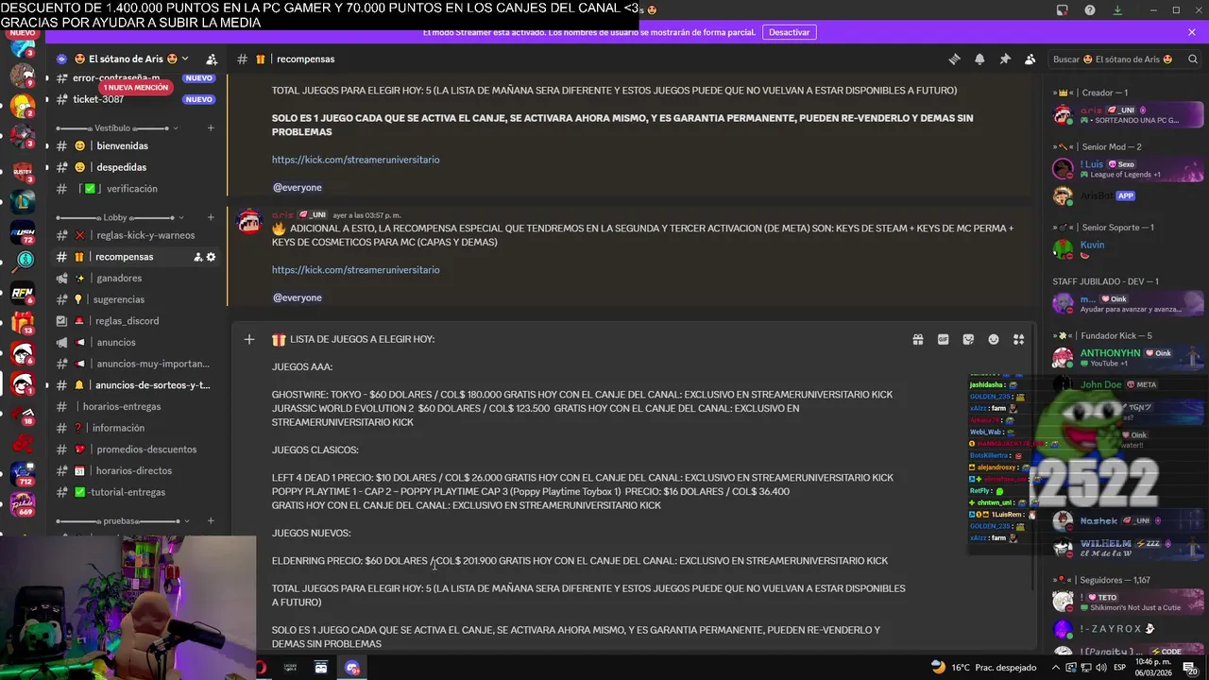This screenshot has height=680, width=1209.
Task: Open the first kick.com/streameruniversitario link
Action: [355, 160]
